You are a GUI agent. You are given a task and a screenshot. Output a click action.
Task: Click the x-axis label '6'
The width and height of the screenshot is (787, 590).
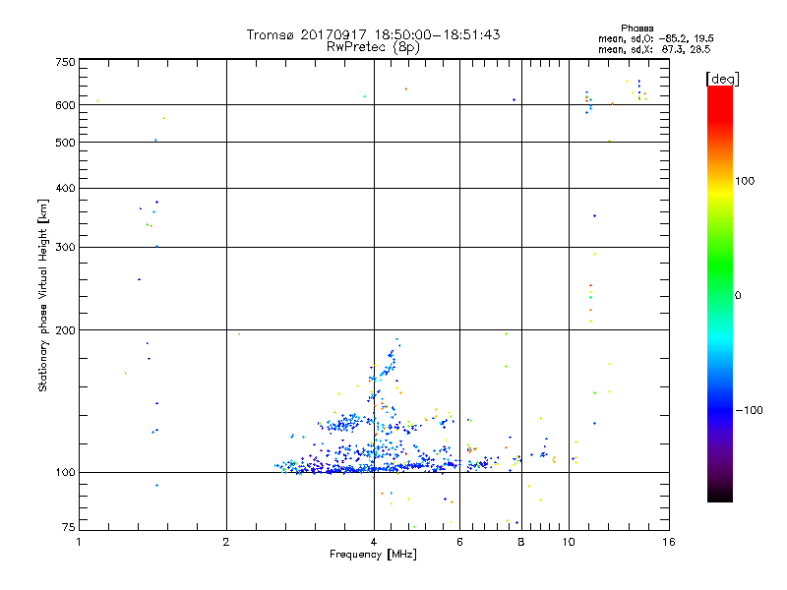[459, 542]
